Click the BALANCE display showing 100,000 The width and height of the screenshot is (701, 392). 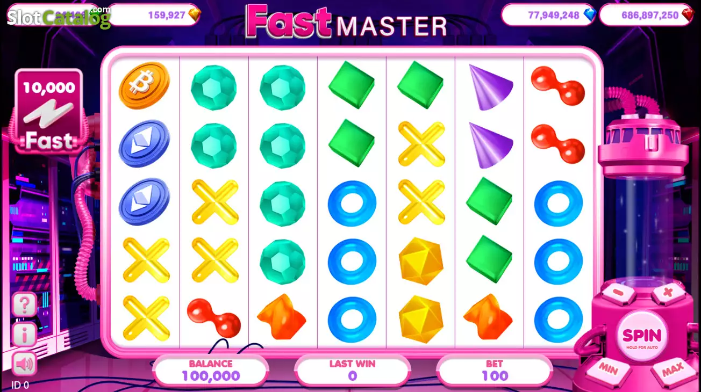tap(211, 371)
